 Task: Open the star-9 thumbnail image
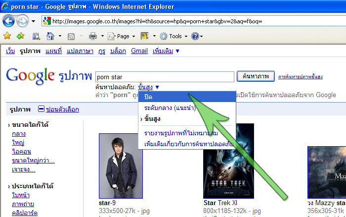pos(121,166)
